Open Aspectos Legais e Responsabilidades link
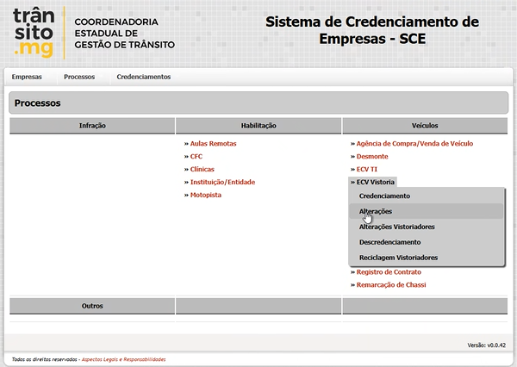 pyautogui.click(x=123, y=359)
